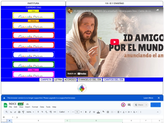The width and height of the screenshot is (164, 123).
Task: Expand the Share button dropdown arrow
Action: (x=146, y=105)
